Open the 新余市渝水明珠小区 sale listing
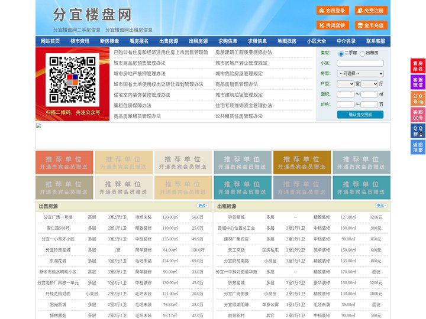 click(58, 272)
